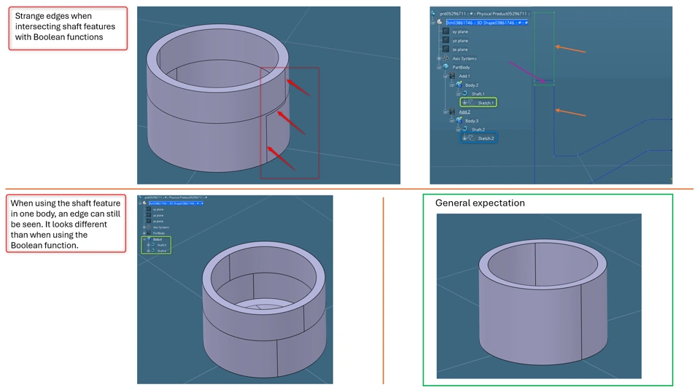Collapse the Shaft.2 node
Viewport: 700px width, 390px height.
(x=458, y=130)
